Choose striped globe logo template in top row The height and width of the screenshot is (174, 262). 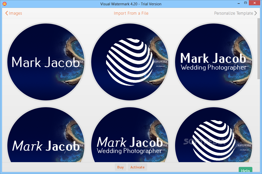[130, 62]
